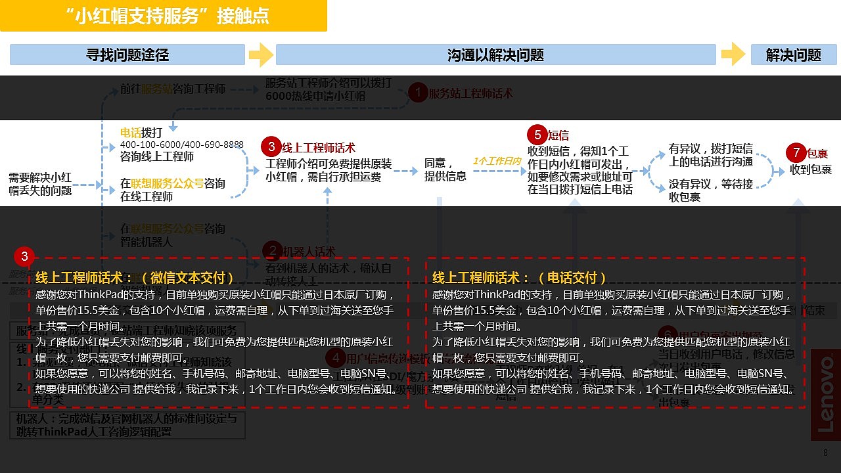The image size is (841, 473).
Task: Select 工程师介绍可免费提供原装小红帽，需自行承担运费 text
Action: [x=329, y=170]
